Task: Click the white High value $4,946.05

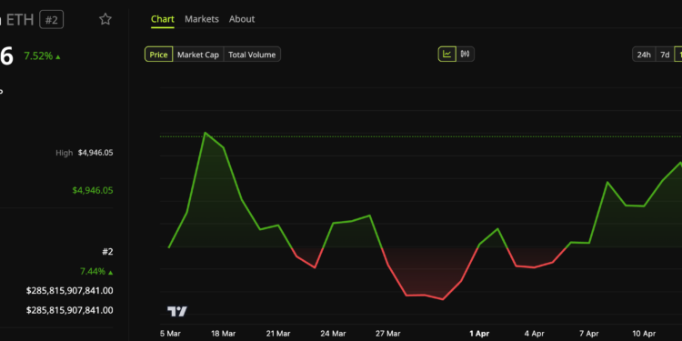Action: 95,153
